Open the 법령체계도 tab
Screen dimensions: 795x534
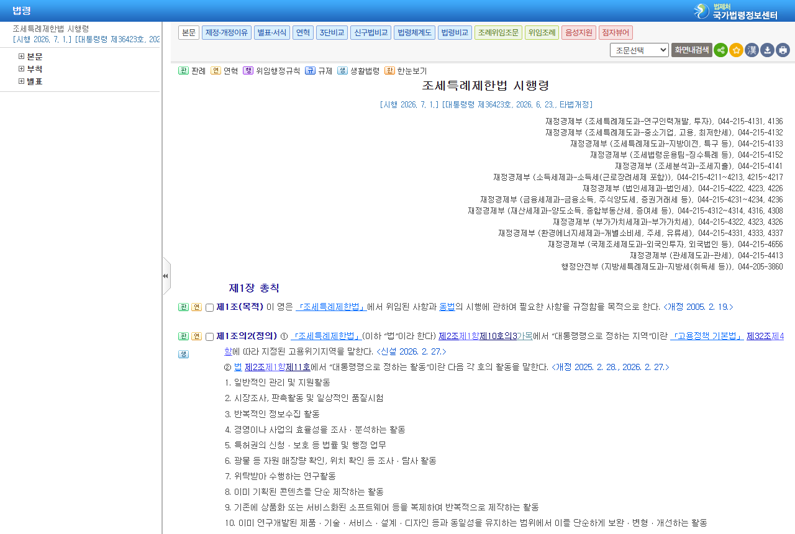[414, 32]
